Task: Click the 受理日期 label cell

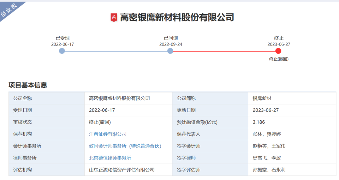Action: pyautogui.click(x=47, y=110)
